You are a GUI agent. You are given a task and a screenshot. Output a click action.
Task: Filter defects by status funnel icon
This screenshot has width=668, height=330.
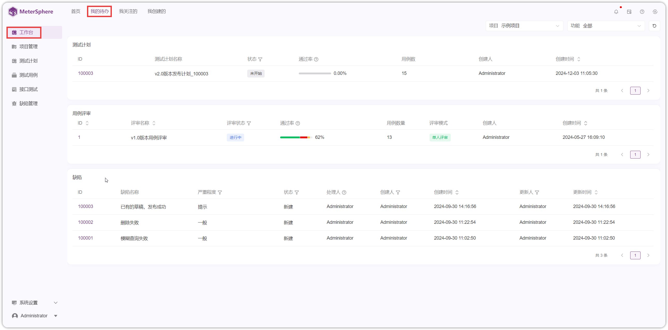[297, 192]
